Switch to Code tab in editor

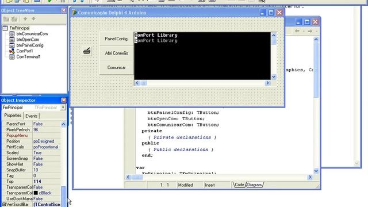(239, 185)
